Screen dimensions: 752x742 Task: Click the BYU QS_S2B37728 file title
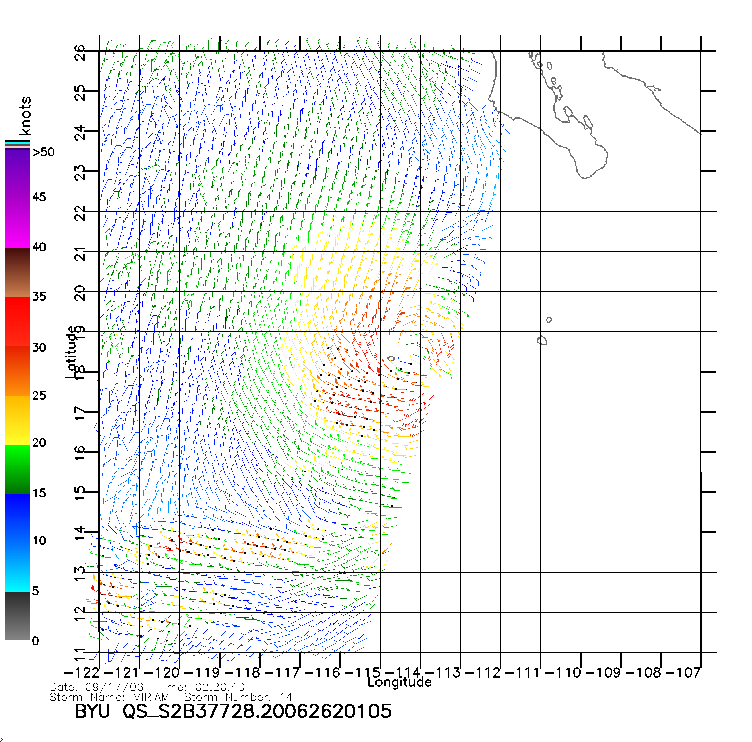point(233,711)
